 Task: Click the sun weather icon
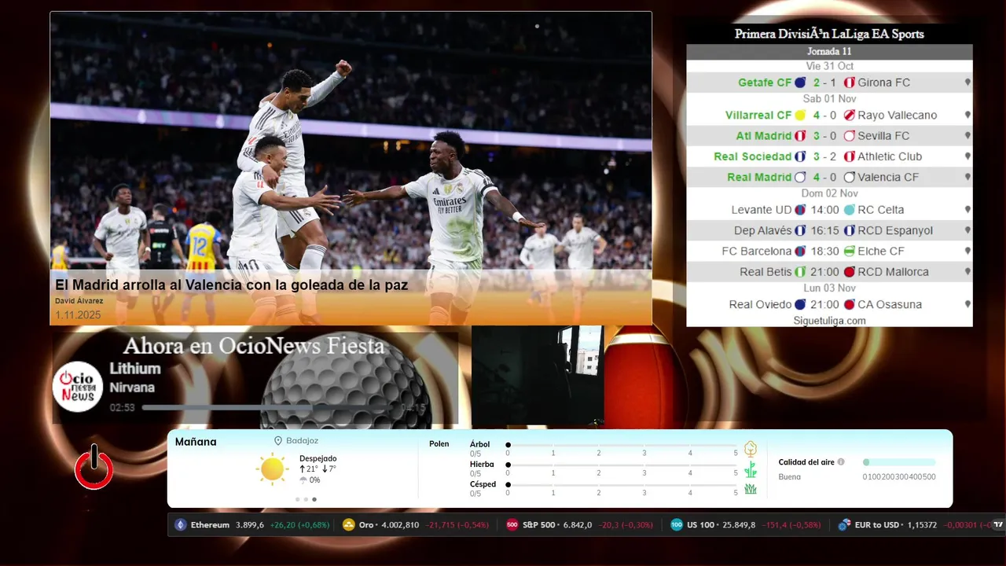[x=272, y=469]
